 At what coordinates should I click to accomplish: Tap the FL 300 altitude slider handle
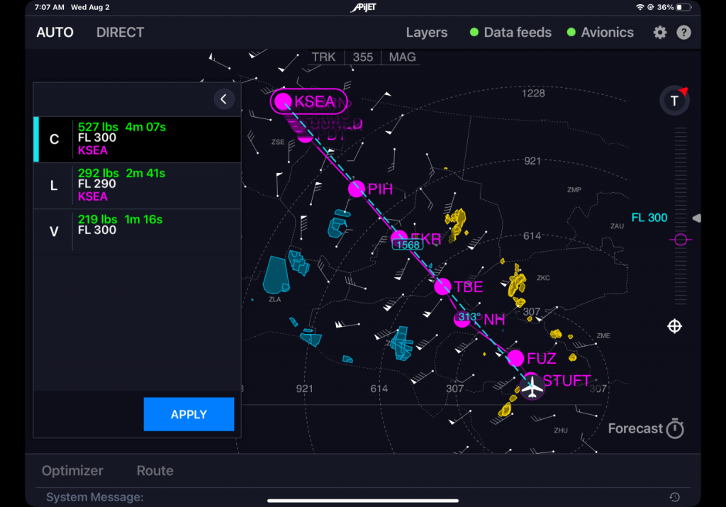point(681,240)
